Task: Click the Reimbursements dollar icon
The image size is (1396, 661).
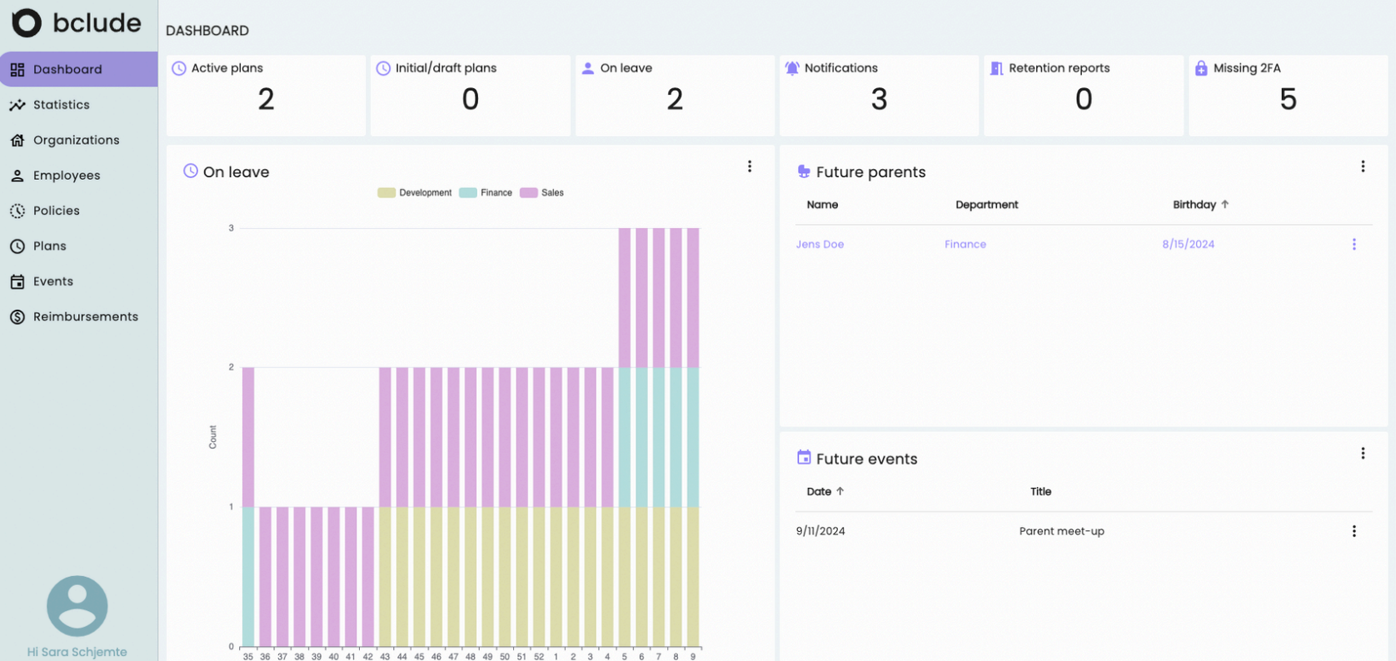Action: coord(17,317)
